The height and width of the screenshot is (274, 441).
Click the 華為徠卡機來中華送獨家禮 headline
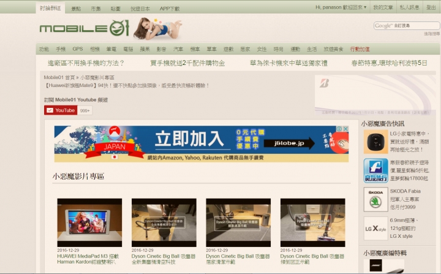pos(288,63)
